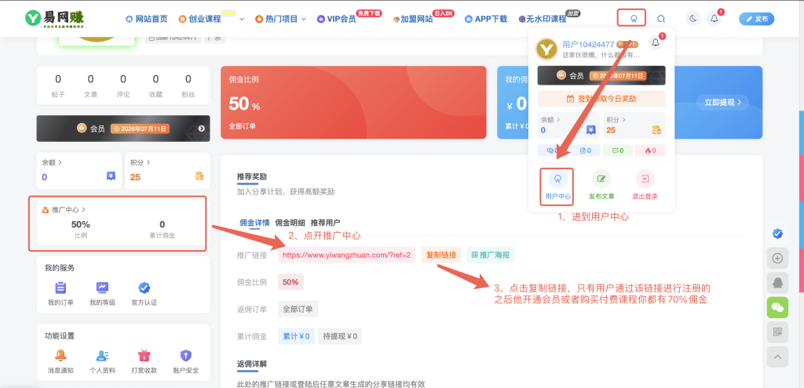This screenshot has height=388, width=804.
Task: Click the 全部订单 tag
Action: click(298, 309)
